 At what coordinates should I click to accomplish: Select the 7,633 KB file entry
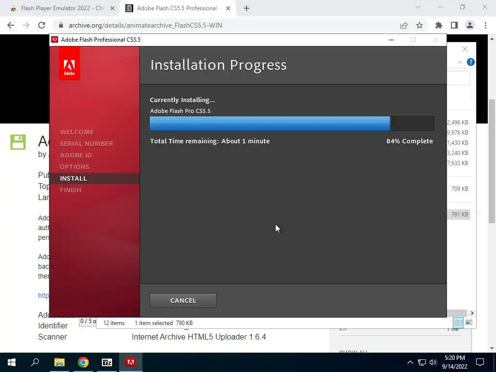[458, 163]
